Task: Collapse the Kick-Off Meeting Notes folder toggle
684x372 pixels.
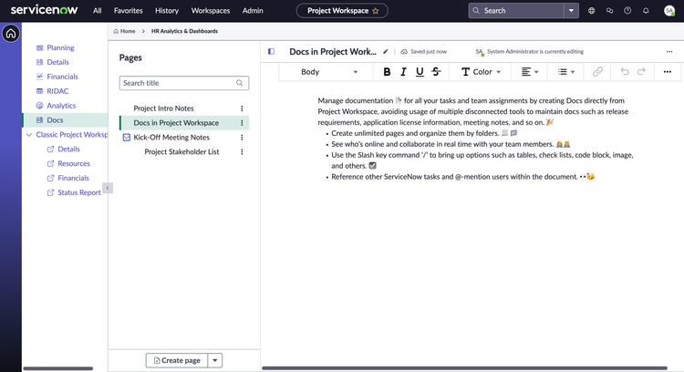Action: tap(127, 138)
